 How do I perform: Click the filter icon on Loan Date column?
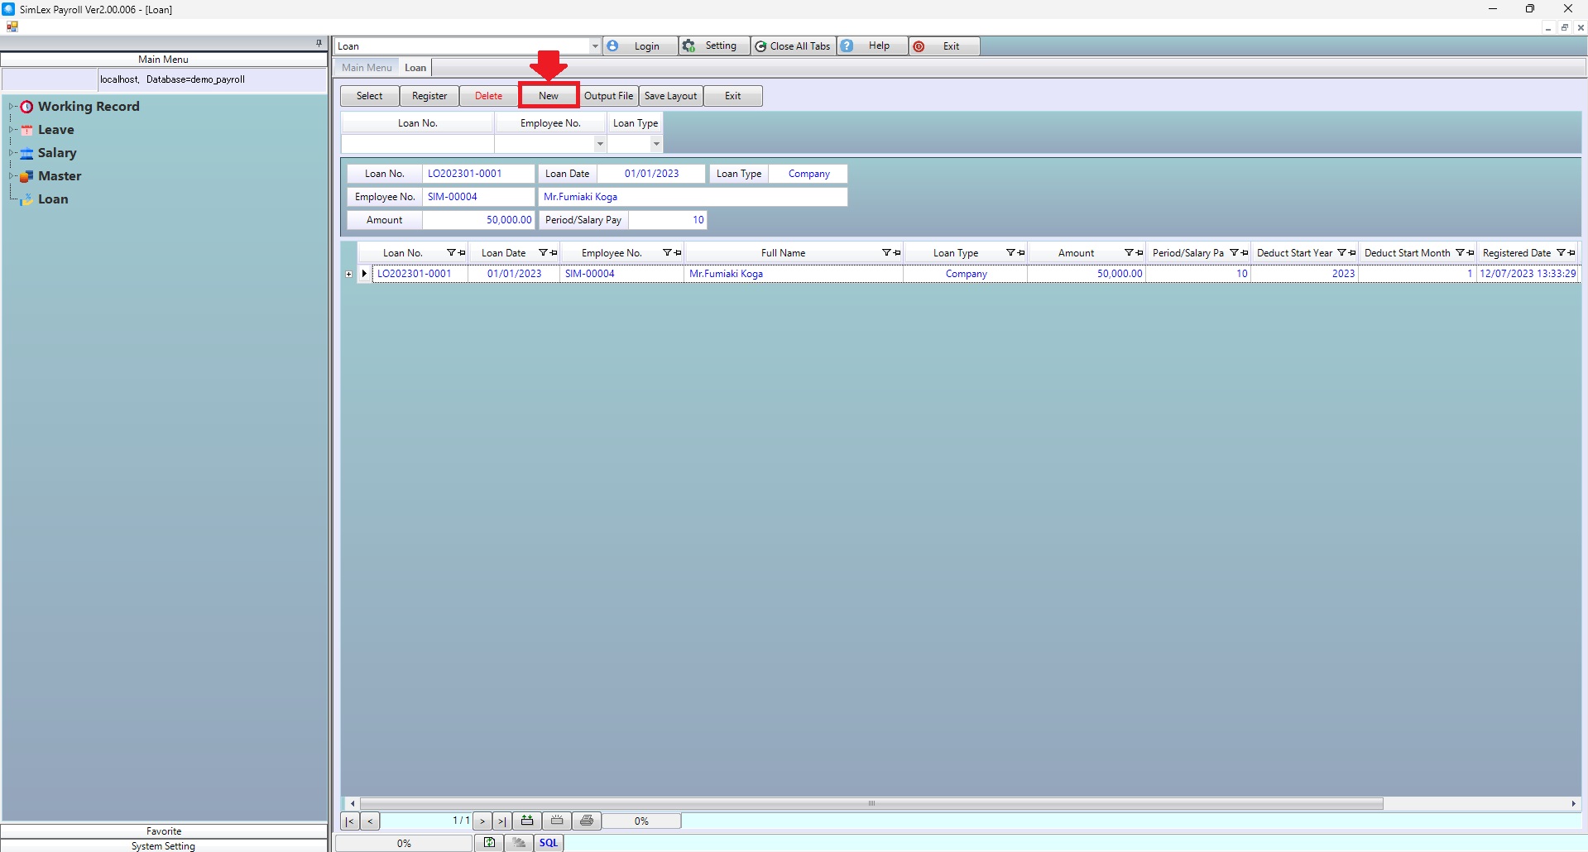(543, 253)
